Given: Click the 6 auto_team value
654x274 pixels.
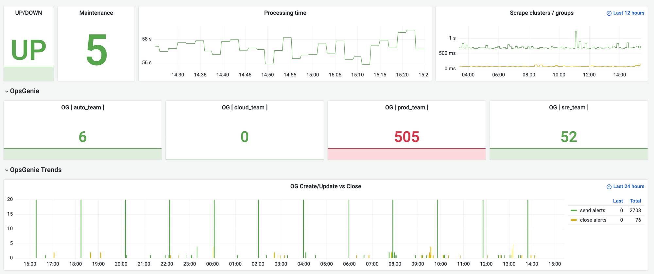Looking at the screenshot, I should click(83, 137).
